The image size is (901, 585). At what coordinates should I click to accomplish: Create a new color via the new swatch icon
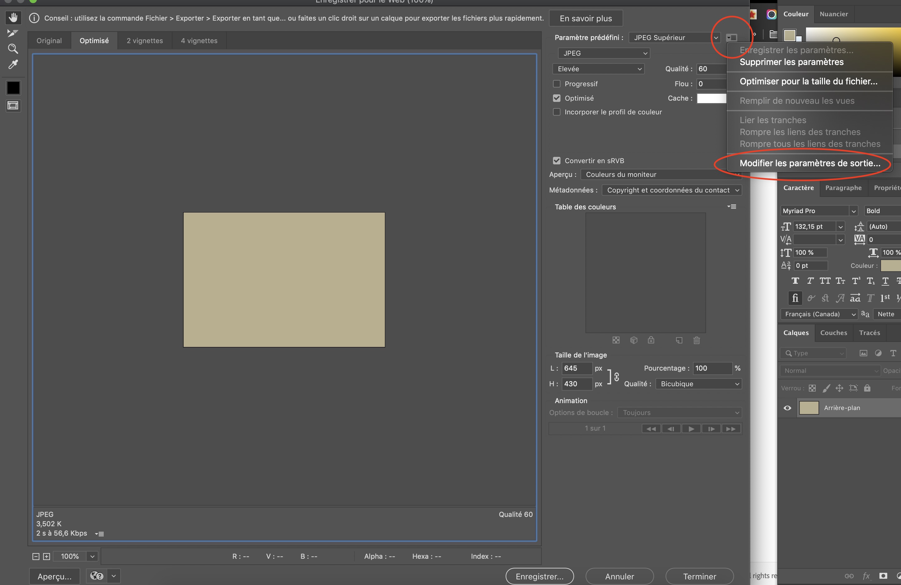pyautogui.click(x=679, y=340)
